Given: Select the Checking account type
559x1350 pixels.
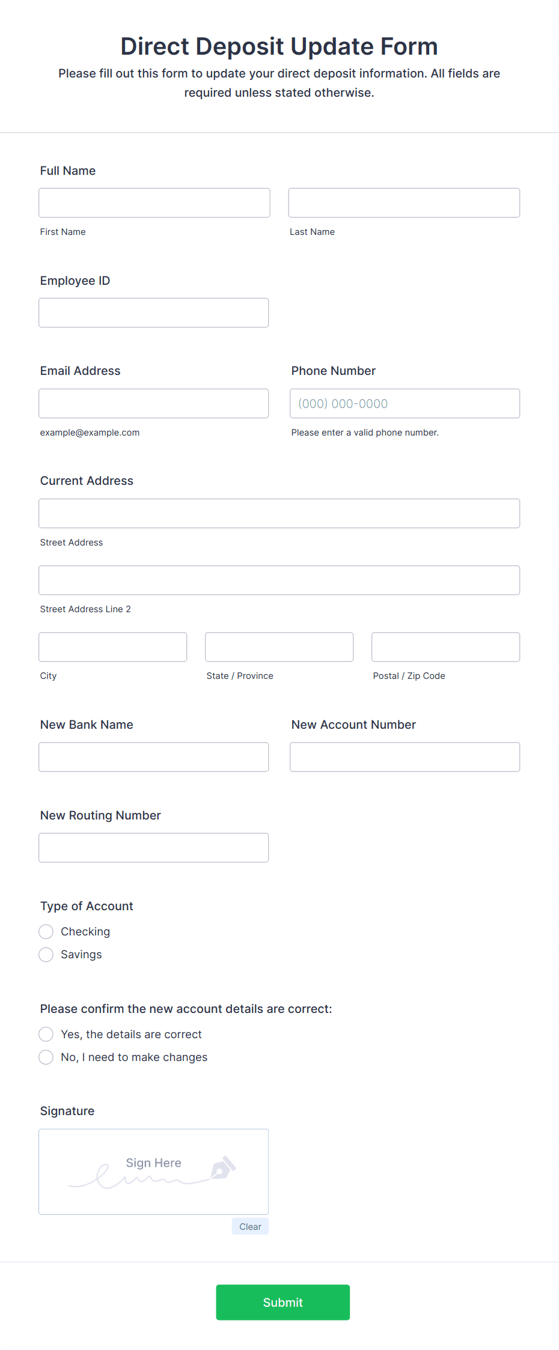Looking at the screenshot, I should click(x=46, y=931).
